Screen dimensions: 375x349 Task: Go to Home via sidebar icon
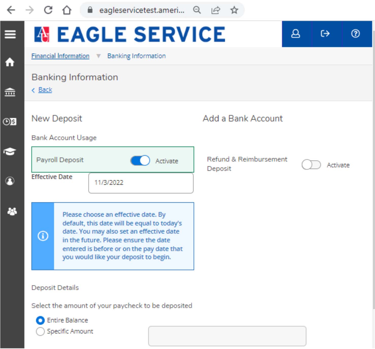coord(10,62)
